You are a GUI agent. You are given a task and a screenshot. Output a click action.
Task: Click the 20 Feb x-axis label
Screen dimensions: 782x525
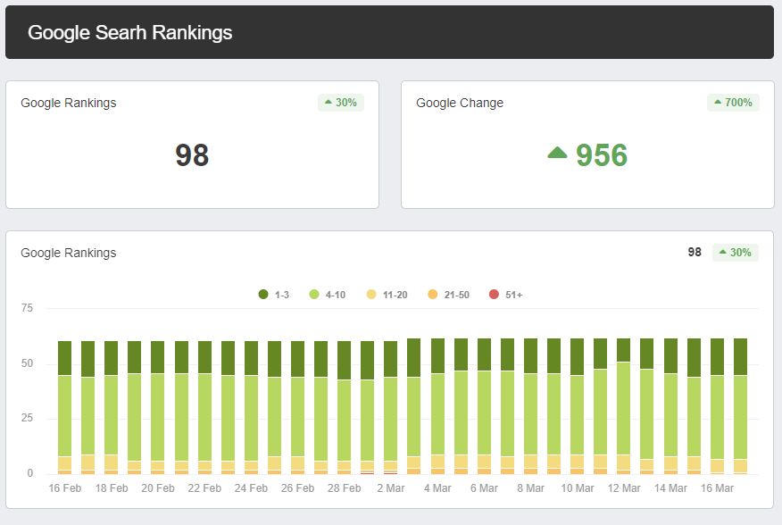[158, 488]
